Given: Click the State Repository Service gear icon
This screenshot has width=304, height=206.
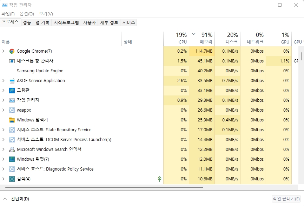Looking at the screenshot, I should 12,130.
